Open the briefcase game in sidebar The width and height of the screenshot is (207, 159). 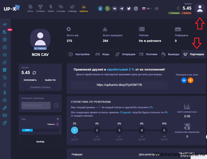(x=5, y=47)
